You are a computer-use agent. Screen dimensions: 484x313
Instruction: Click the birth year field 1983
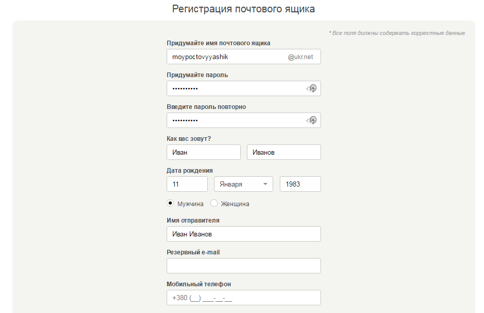click(x=300, y=184)
